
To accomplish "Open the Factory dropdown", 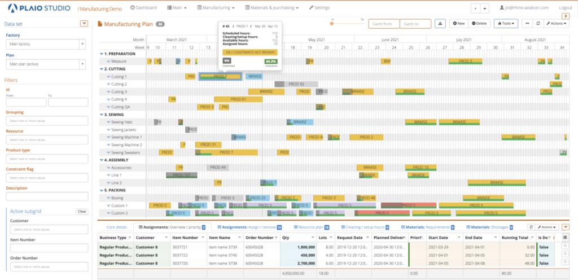I will pos(46,45).
